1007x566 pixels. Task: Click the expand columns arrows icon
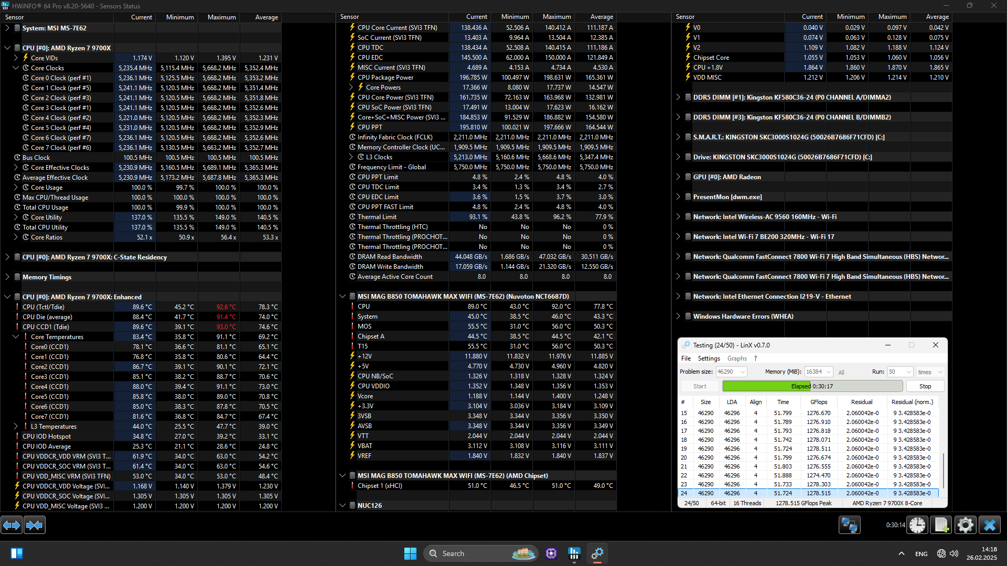coord(12,525)
